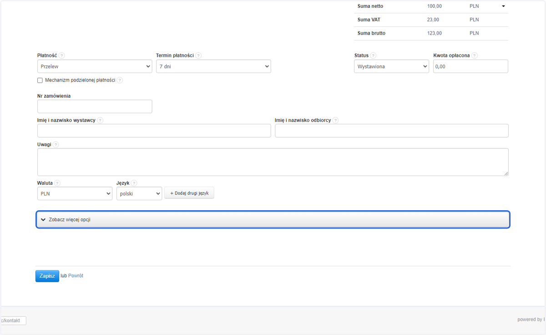
Task: Click Dodaj drugi język button
Action: [189, 193]
